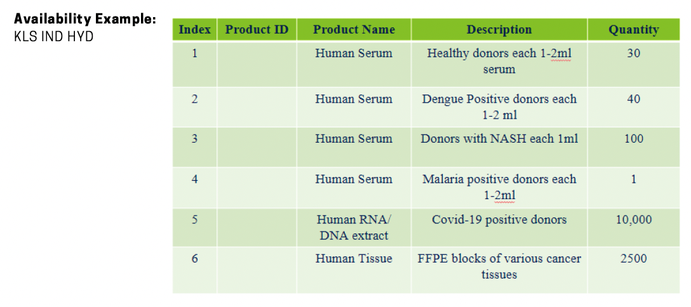Image resolution: width=691 pixels, height=307 pixels.
Task: Click the 'Human Tissue' product name cell
Action: pyautogui.click(x=354, y=259)
